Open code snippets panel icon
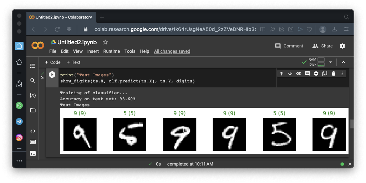The image size is (366, 183). 33,131
